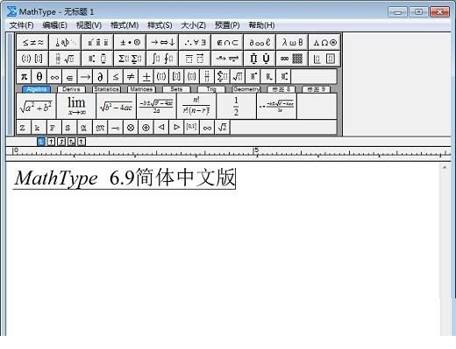
Task: Open the 文件(F) menu
Action: [x=21, y=25]
